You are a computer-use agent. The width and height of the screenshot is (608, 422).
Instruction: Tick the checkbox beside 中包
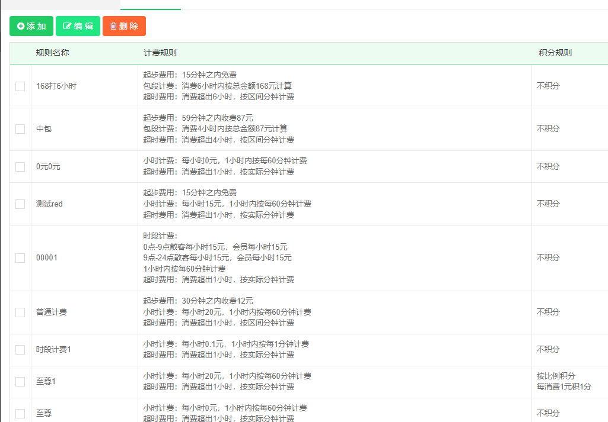coord(20,129)
